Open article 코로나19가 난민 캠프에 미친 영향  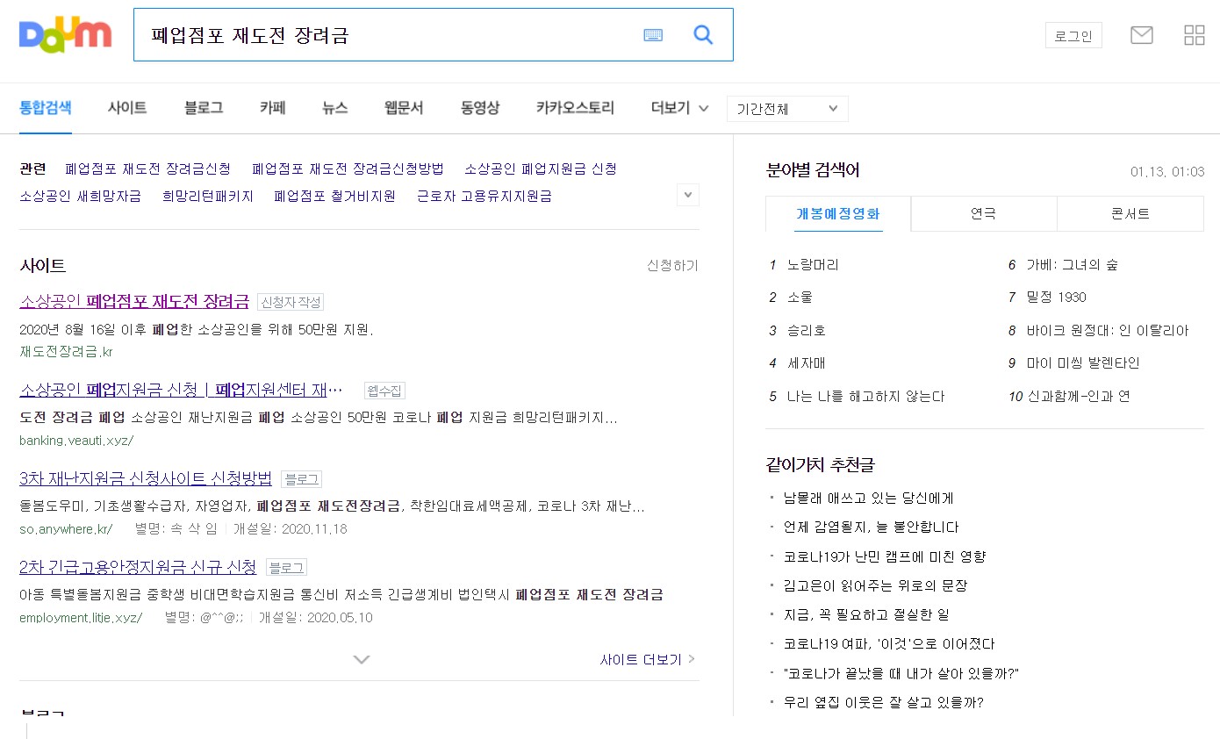(x=885, y=556)
